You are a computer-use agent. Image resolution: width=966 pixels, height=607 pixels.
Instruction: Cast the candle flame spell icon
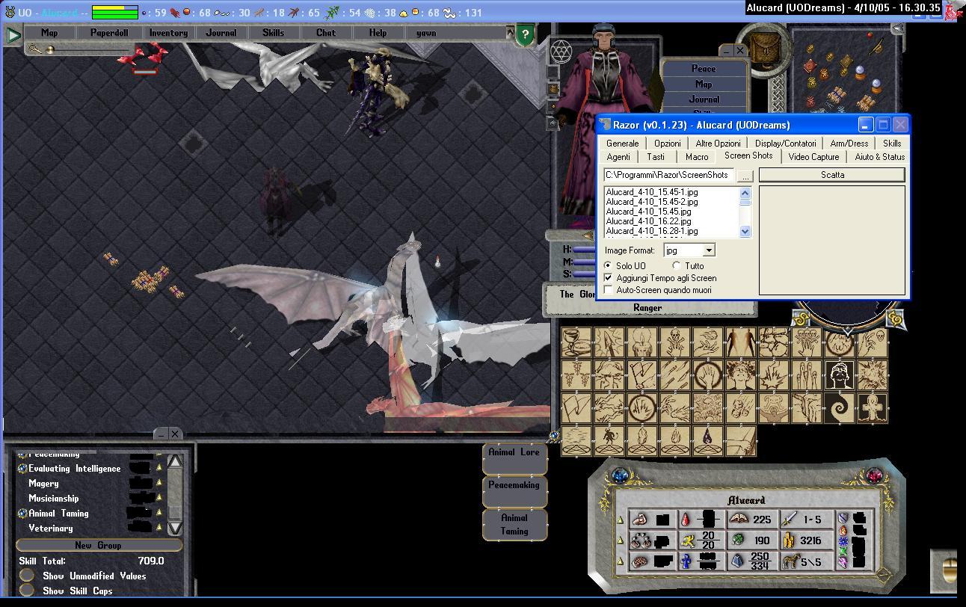pos(642,342)
